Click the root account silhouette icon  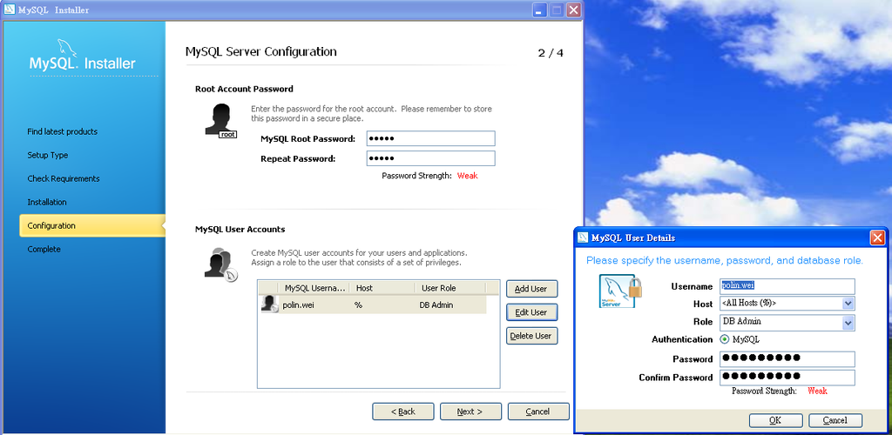[220, 121]
